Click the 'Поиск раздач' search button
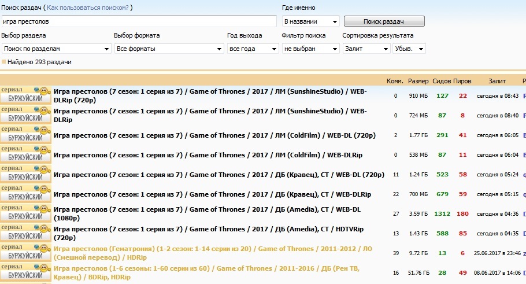Screen dimensions: 526x284 click(384, 21)
